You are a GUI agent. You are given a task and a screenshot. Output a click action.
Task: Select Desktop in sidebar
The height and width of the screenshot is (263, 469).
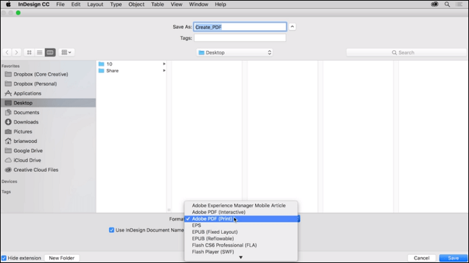(x=48, y=103)
